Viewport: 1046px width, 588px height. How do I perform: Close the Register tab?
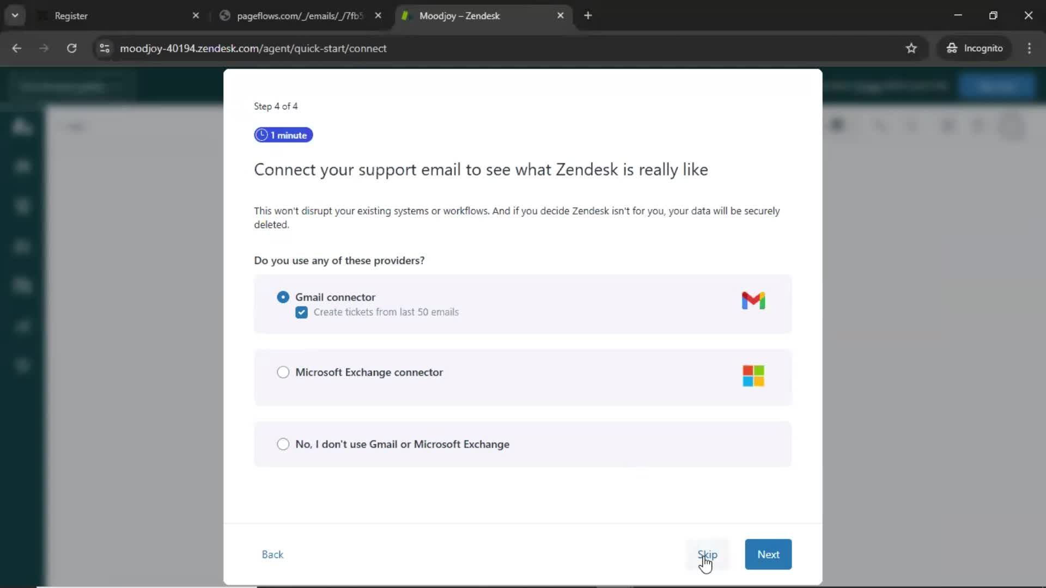click(x=196, y=16)
